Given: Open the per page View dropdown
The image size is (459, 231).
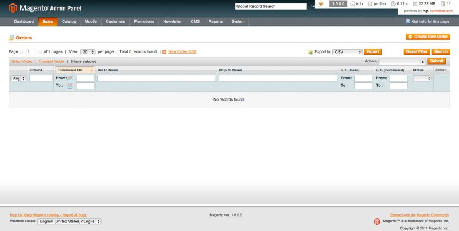Looking at the screenshot, I should point(88,52).
